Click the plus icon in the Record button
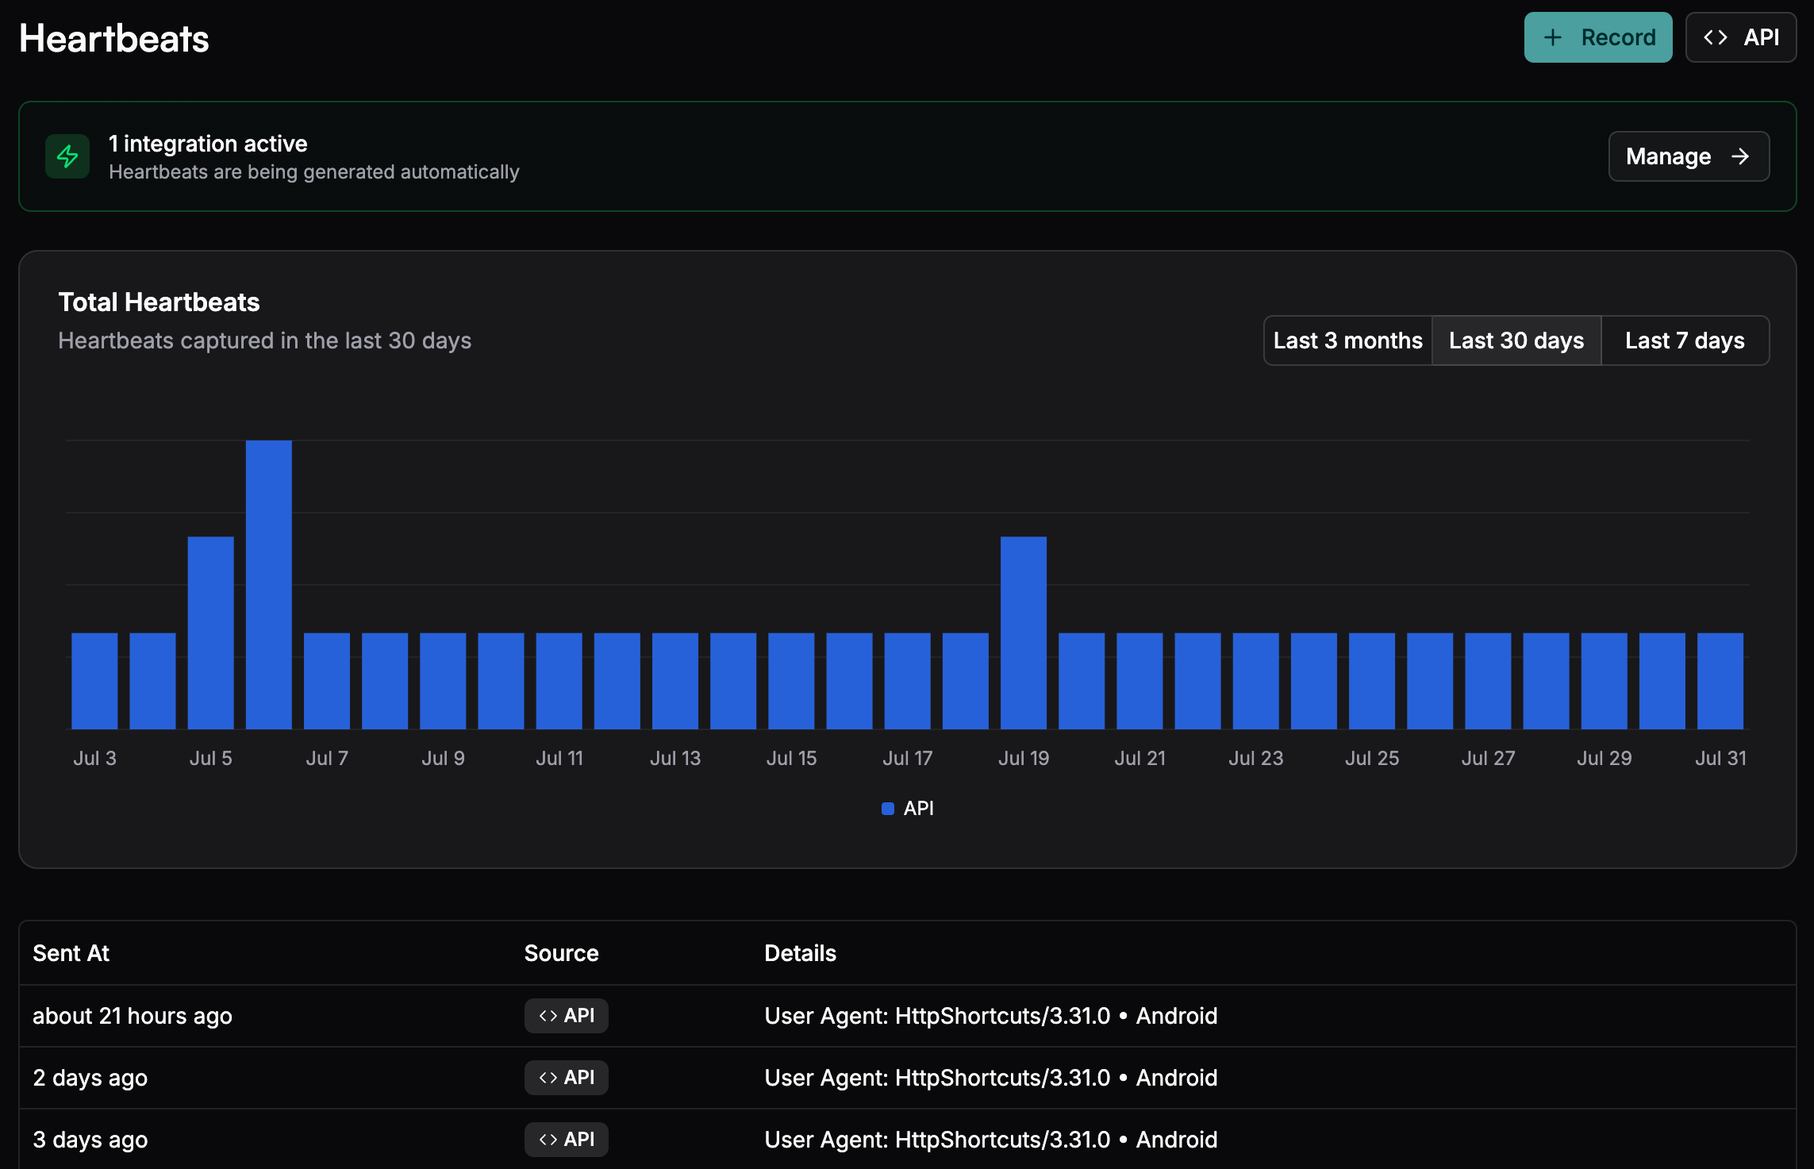Viewport: 1814px width, 1169px height. (x=1552, y=37)
